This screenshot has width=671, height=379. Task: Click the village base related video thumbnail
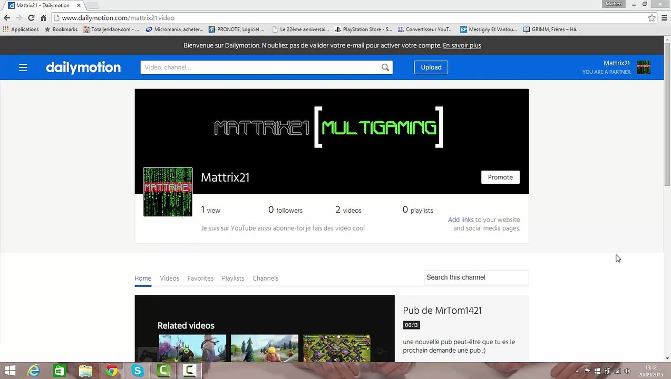click(337, 348)
